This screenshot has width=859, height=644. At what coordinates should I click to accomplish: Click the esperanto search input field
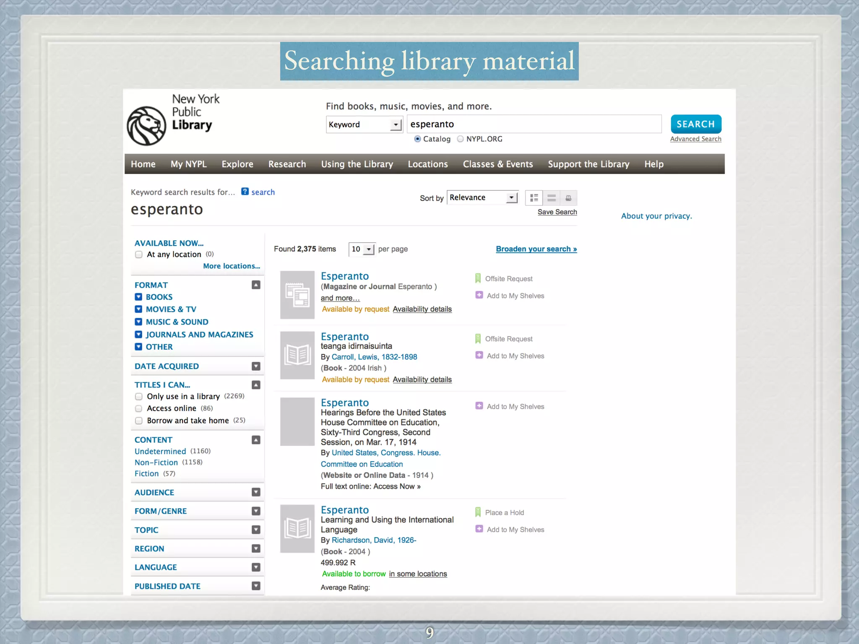[x=534, y=124]
